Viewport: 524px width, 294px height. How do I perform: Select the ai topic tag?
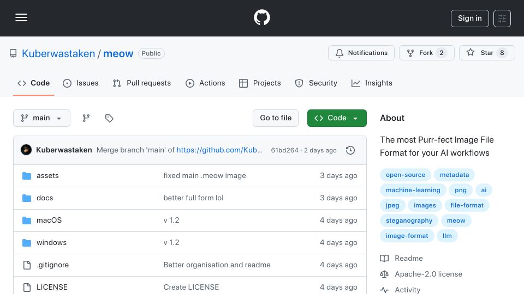coord(484,191)
